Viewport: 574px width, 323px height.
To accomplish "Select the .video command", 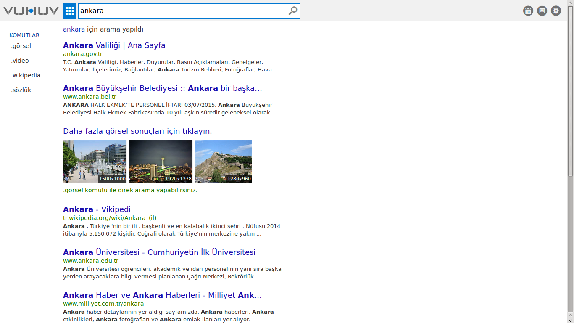I will click(20, 61).
